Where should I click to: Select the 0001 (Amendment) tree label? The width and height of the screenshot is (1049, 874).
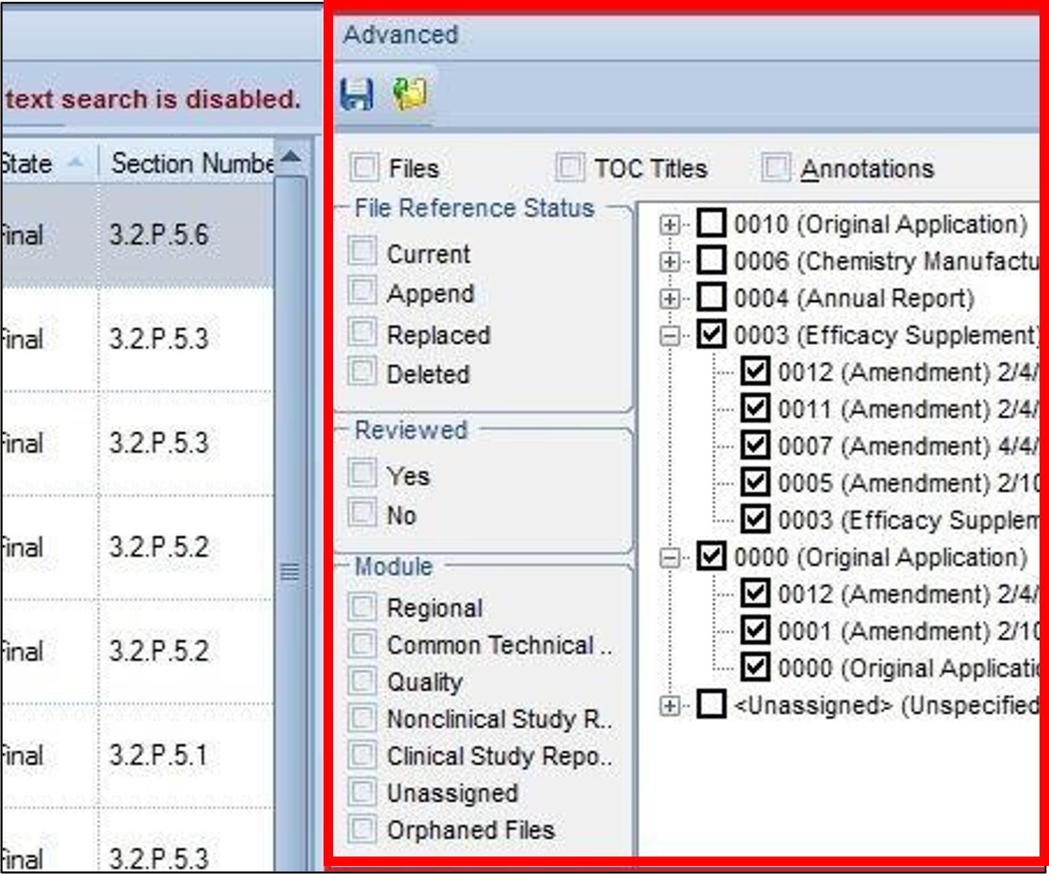pyautogui.click(x=908, y=631)
